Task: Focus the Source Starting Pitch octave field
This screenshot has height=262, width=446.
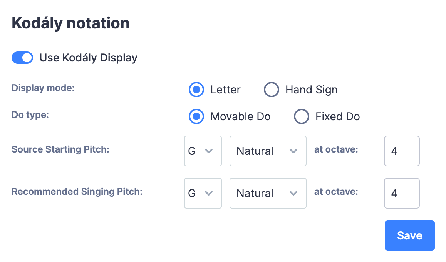Action: coord(402,151)
